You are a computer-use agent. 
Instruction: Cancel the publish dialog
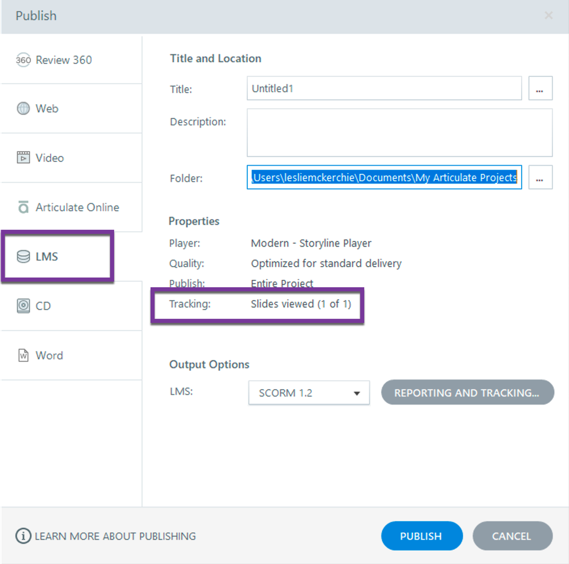coord(512,536)
